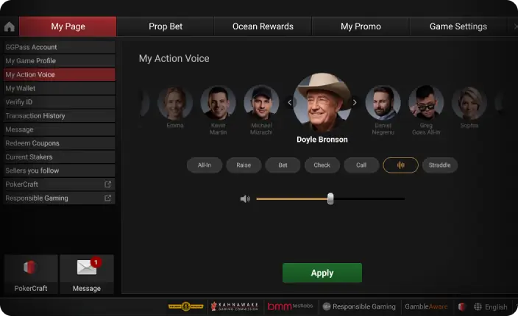
Task: Mute using the speaker volume icon
Action: tap(245, 199)
